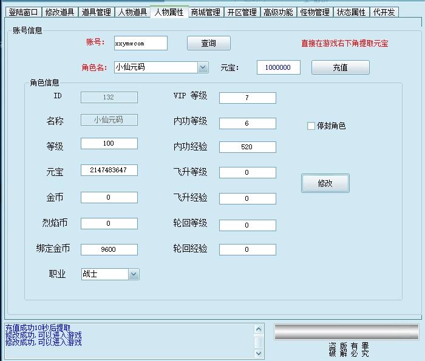Open the 道具管理 tab

pyautogui.click(x=96, y=12)
